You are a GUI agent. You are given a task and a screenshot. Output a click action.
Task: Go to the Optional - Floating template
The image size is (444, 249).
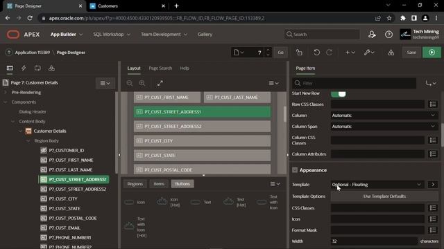tap(433, 185)
